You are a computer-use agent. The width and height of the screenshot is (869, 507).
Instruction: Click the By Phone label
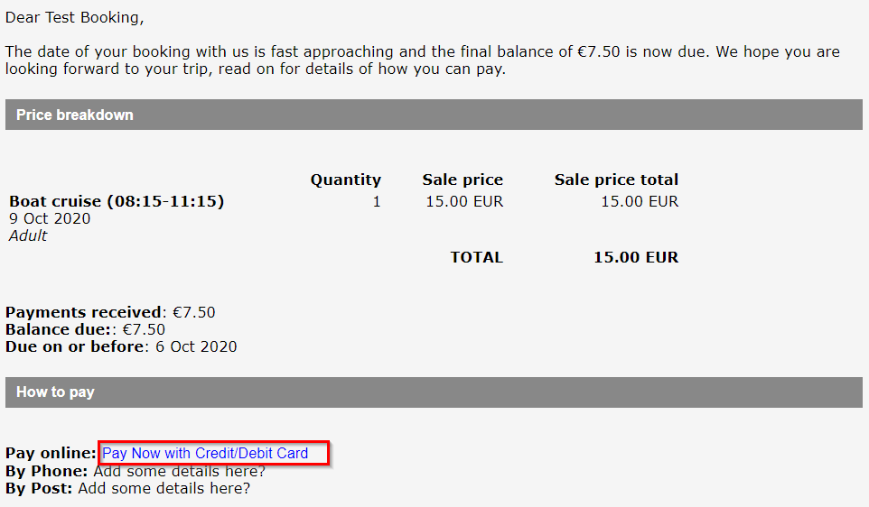47,472
